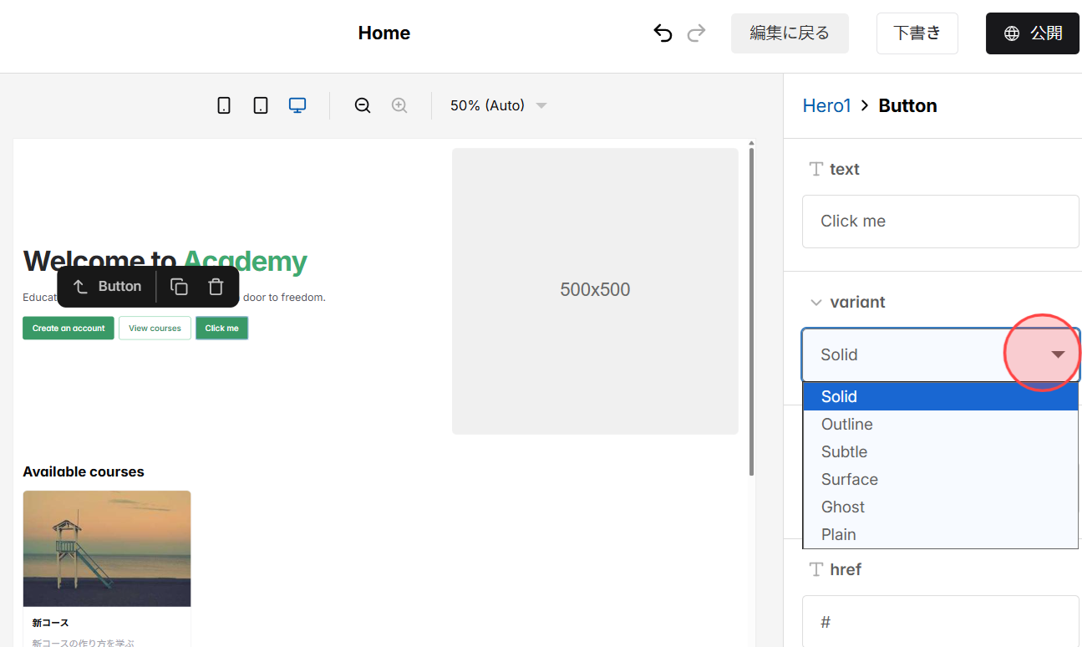Image resolution: width=1082 pixels, height=647 pixels.
Task: Close the variant dropdown showing Solid
Action: pyautogui.click(x=940, y=354)
